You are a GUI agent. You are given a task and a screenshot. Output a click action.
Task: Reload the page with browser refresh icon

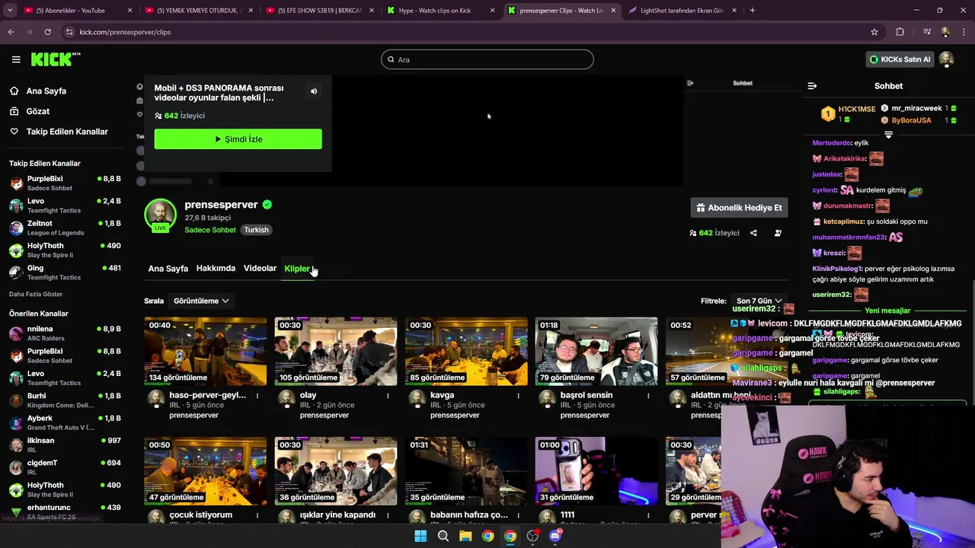(x=47, y=32)
